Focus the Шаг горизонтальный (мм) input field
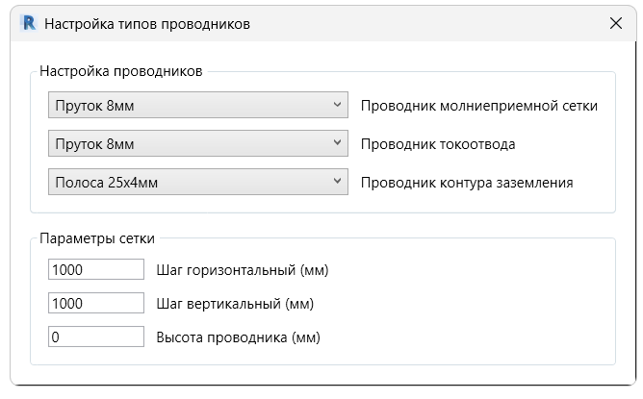This screenshot has width=643, height=399. (96, 269)
